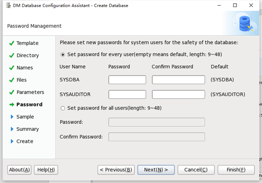Jump to the Summary step
Screen dimensions: 262x183
(27, 129)
